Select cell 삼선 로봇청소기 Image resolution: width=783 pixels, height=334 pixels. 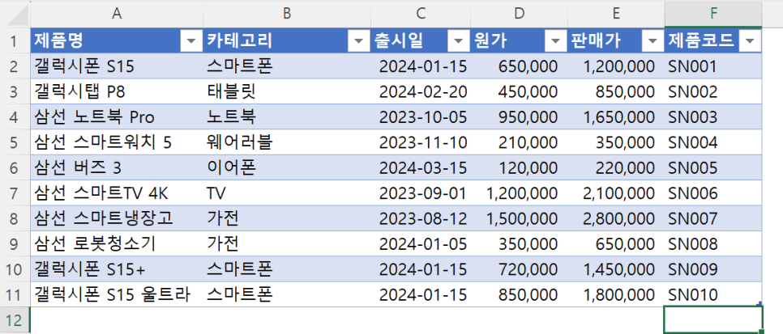[117, 244]
